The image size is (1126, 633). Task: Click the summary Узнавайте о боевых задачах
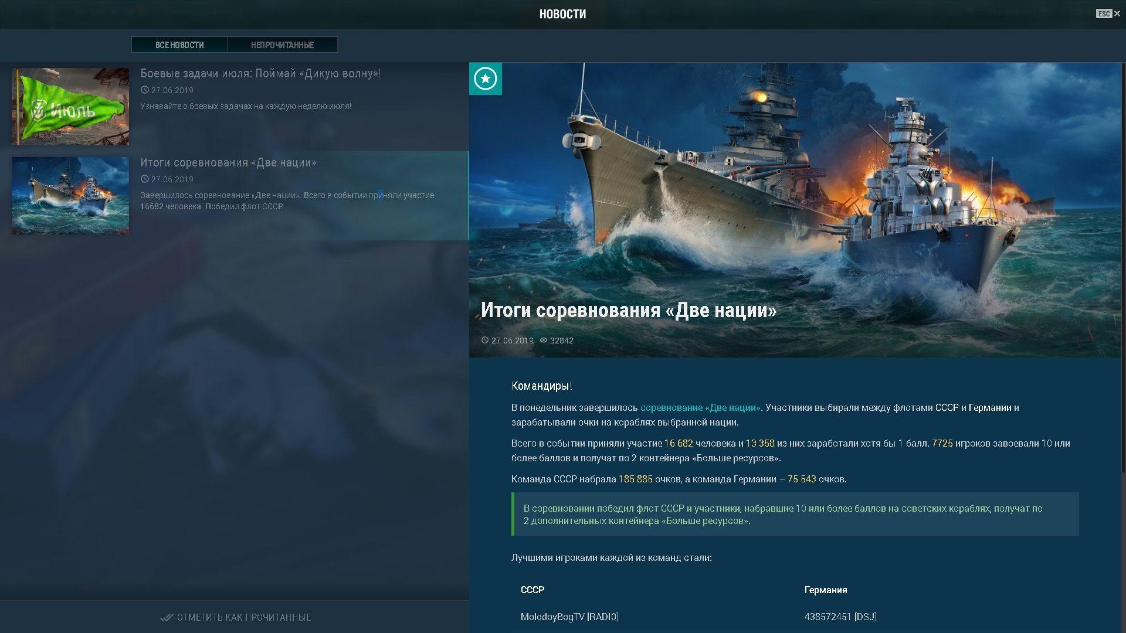point(246,107)
